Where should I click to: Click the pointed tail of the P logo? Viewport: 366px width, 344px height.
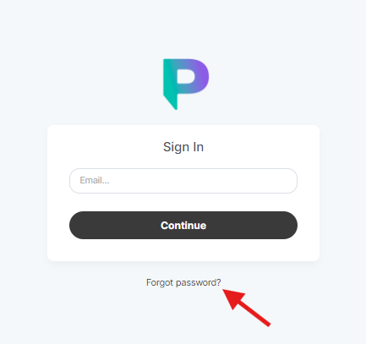click(x=172, y=103)
